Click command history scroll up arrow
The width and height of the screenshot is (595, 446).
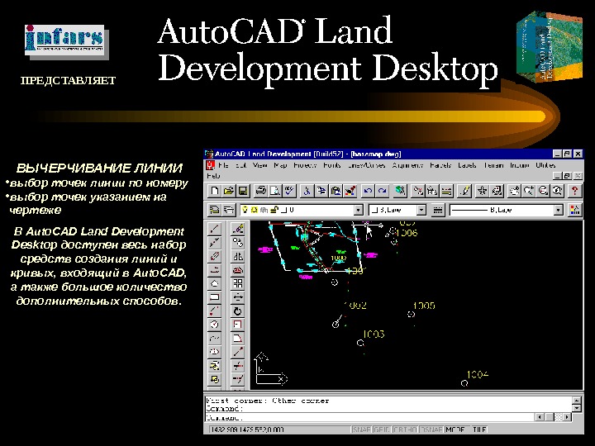(577, 401)
